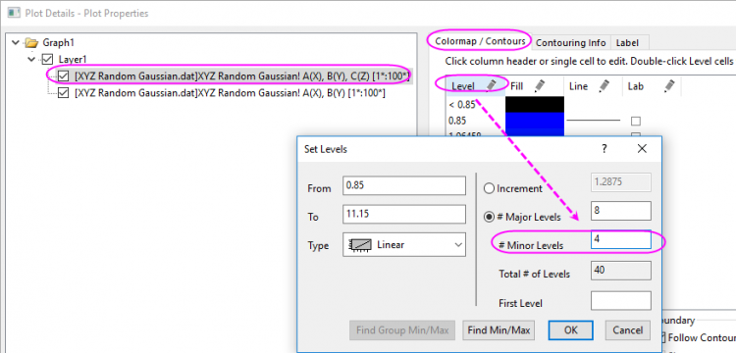
Task: Confirm Set Levels with OK
Action: tap(571, 330)
